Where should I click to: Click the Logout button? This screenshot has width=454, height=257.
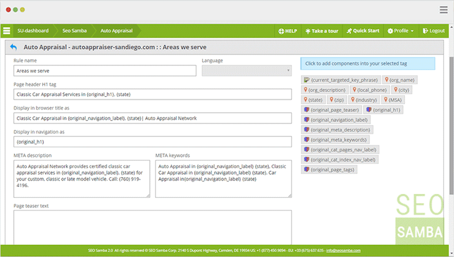[433, 31]
